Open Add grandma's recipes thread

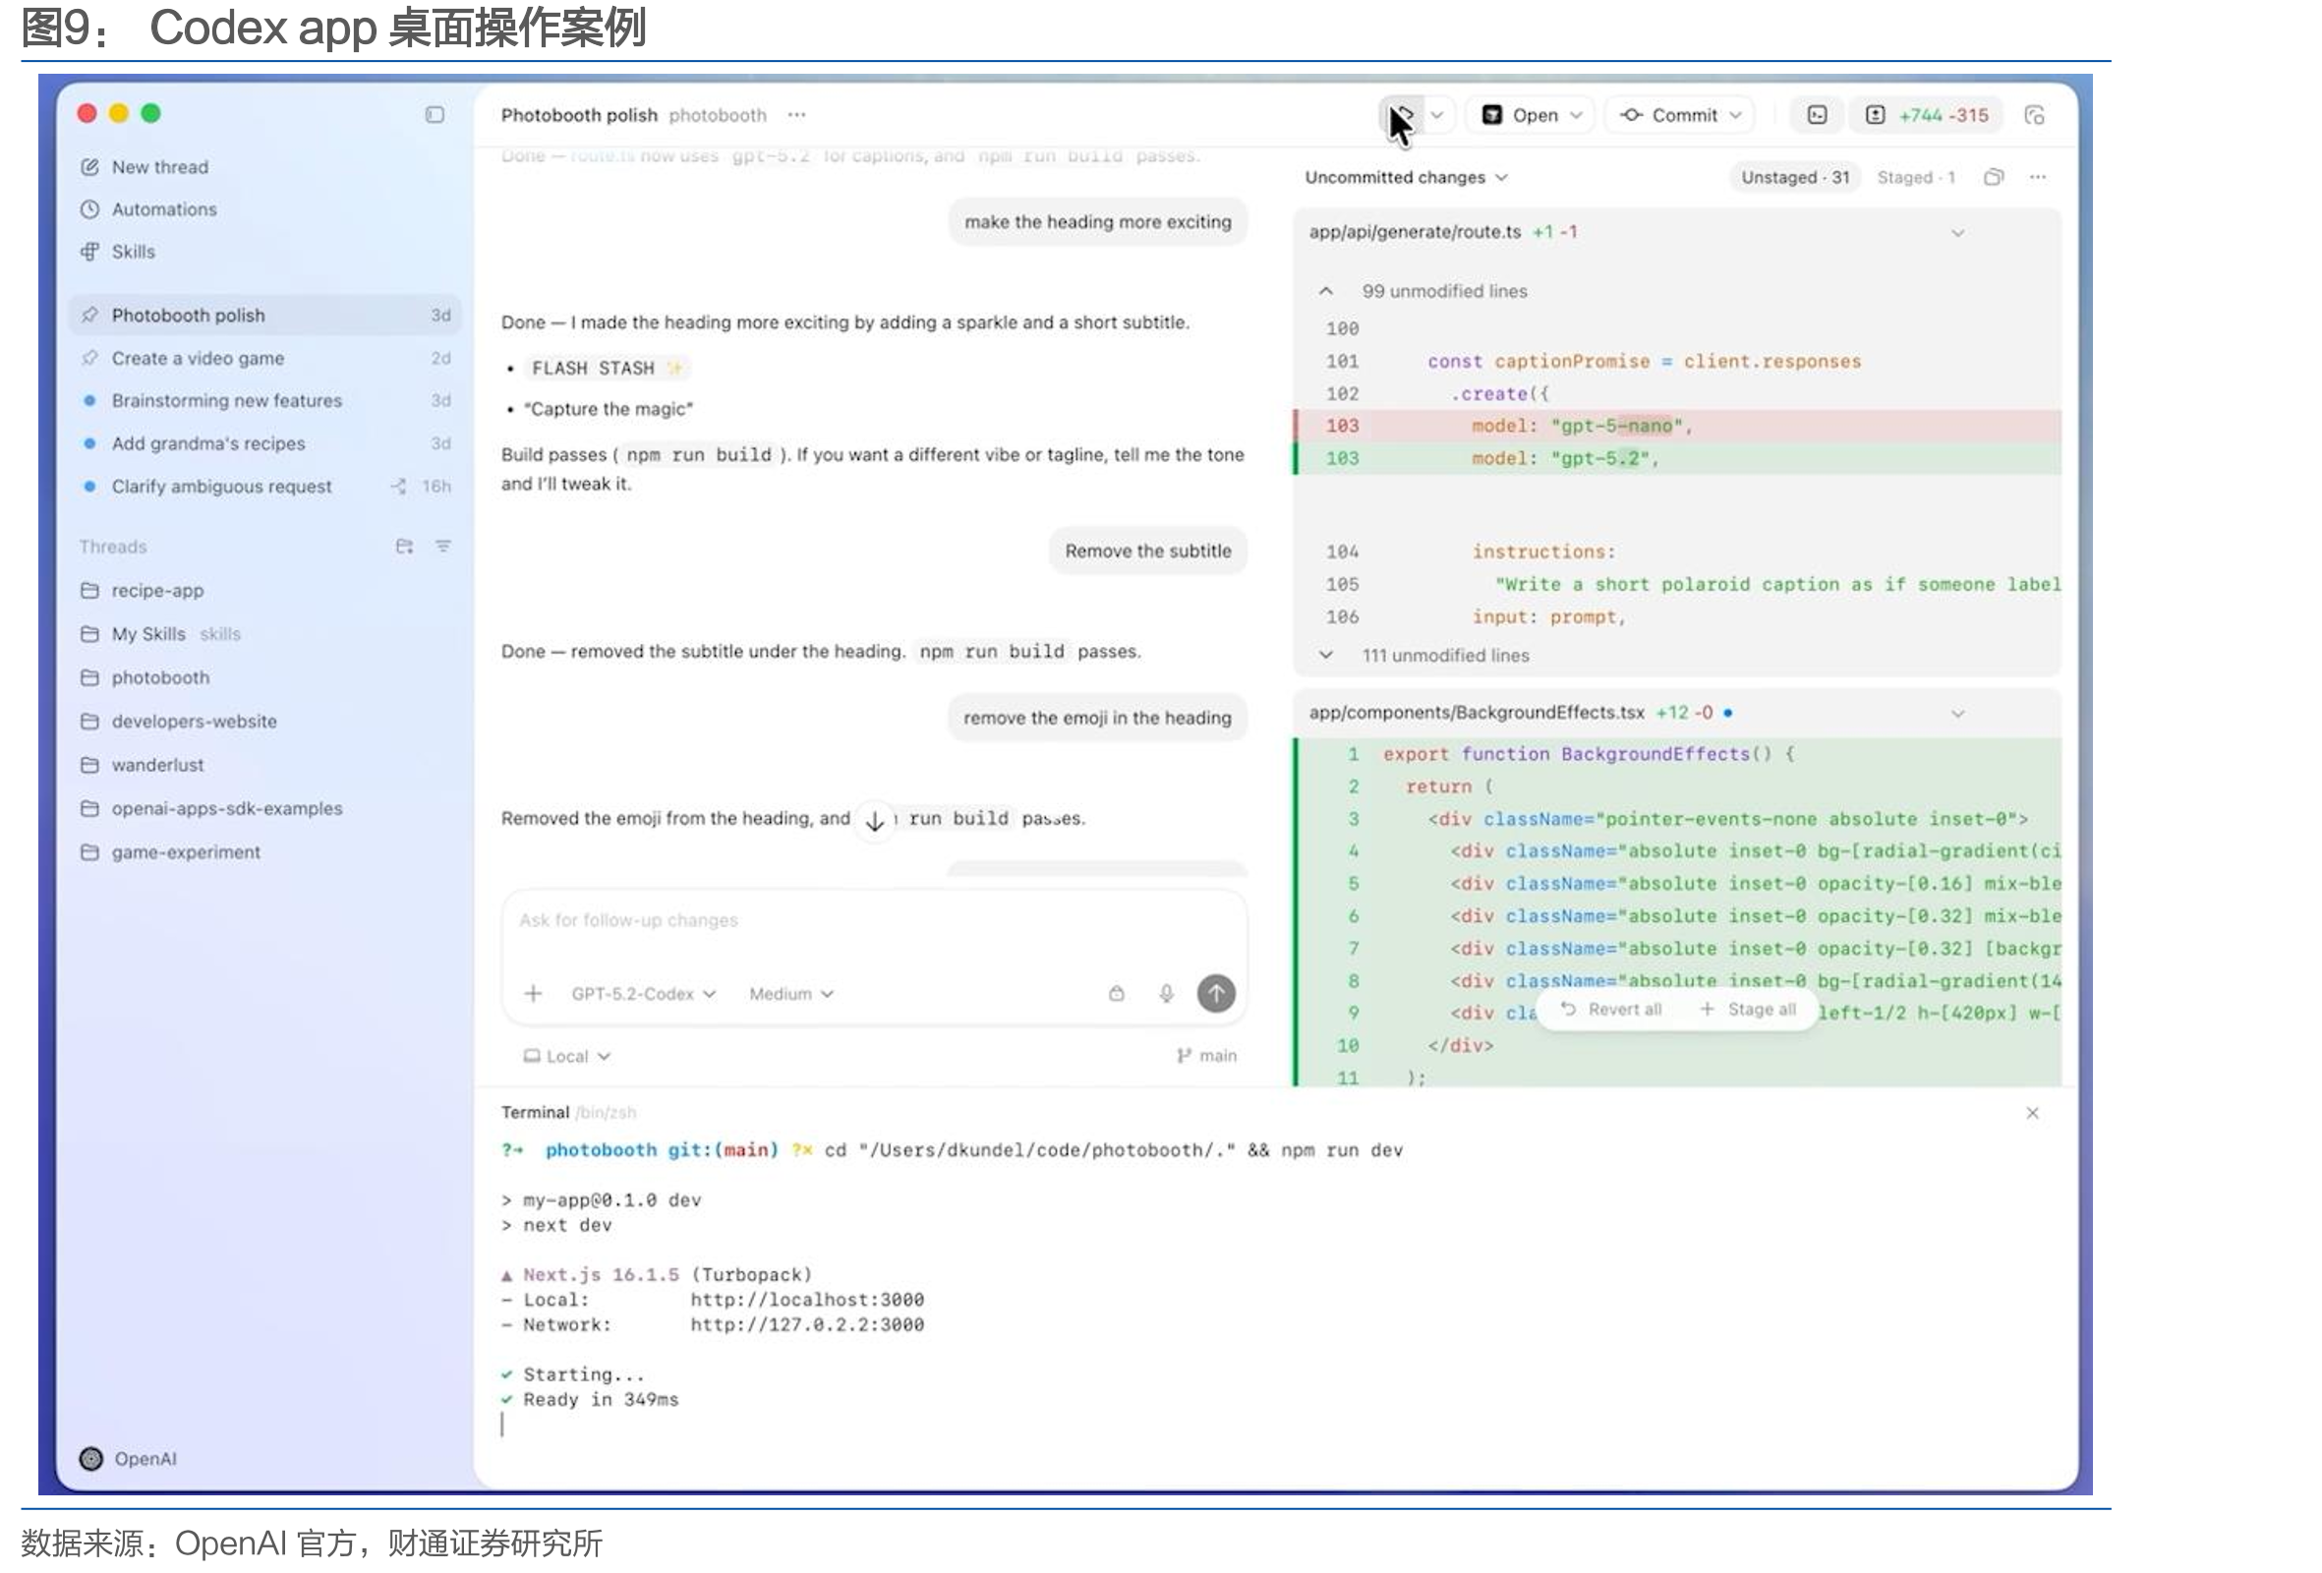tap(264, 442)
